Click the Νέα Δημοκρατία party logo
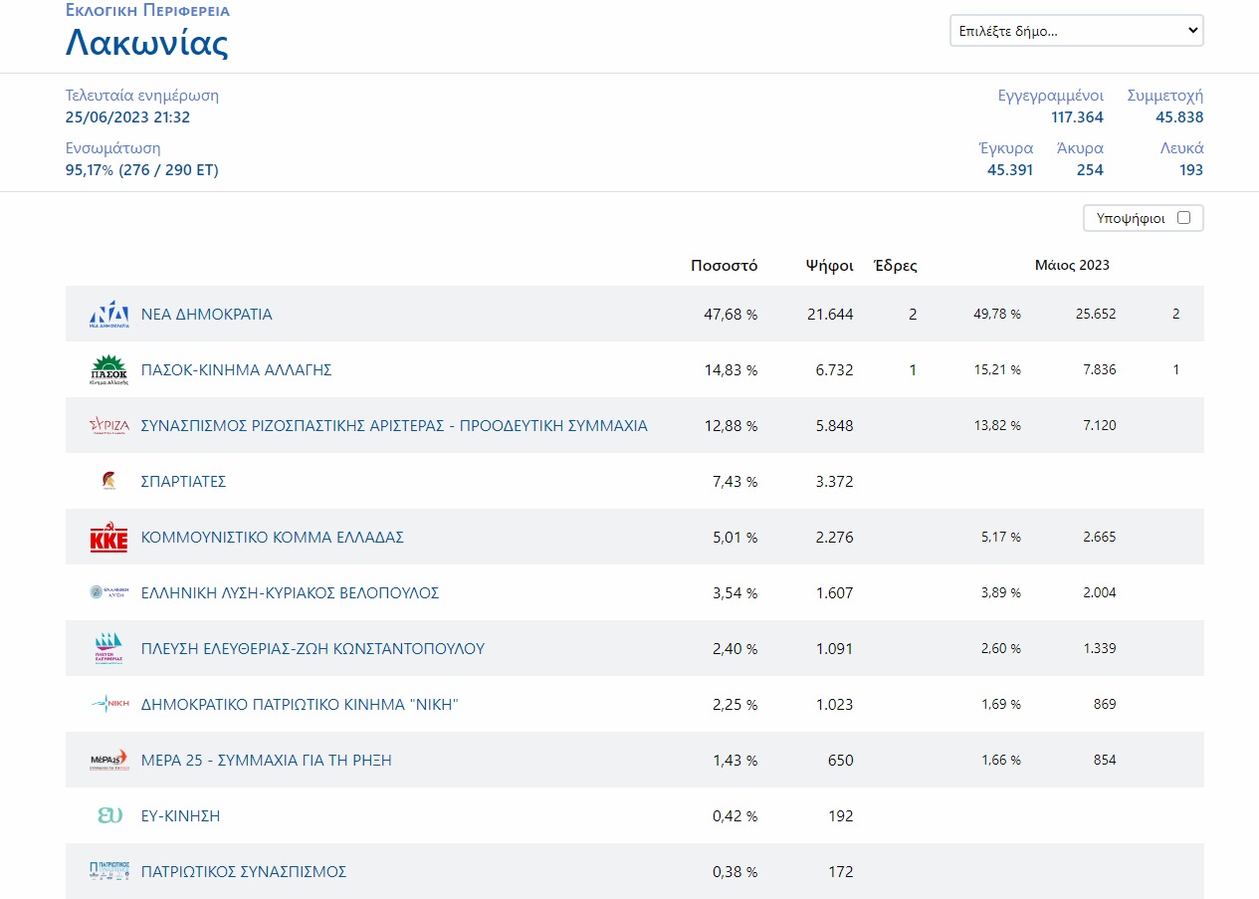This screenshot has width=1259, height=899. point(108,315)
